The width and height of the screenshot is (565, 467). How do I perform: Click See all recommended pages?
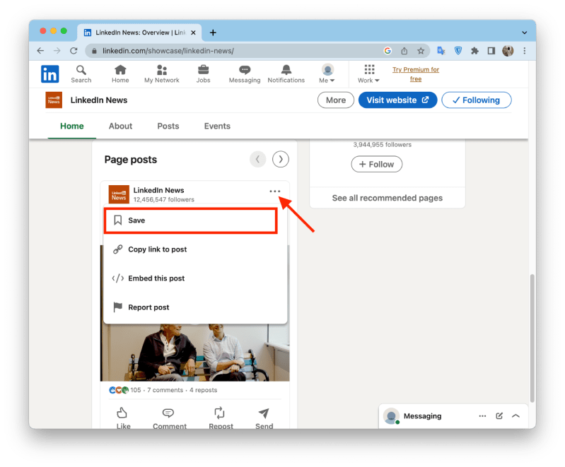coord(388,198)
